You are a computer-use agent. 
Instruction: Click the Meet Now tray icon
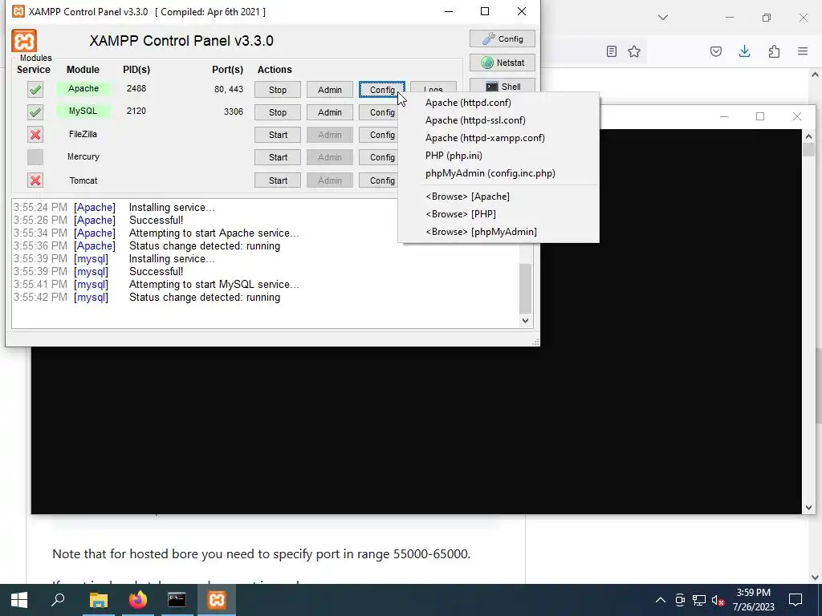tap(680, 600)
